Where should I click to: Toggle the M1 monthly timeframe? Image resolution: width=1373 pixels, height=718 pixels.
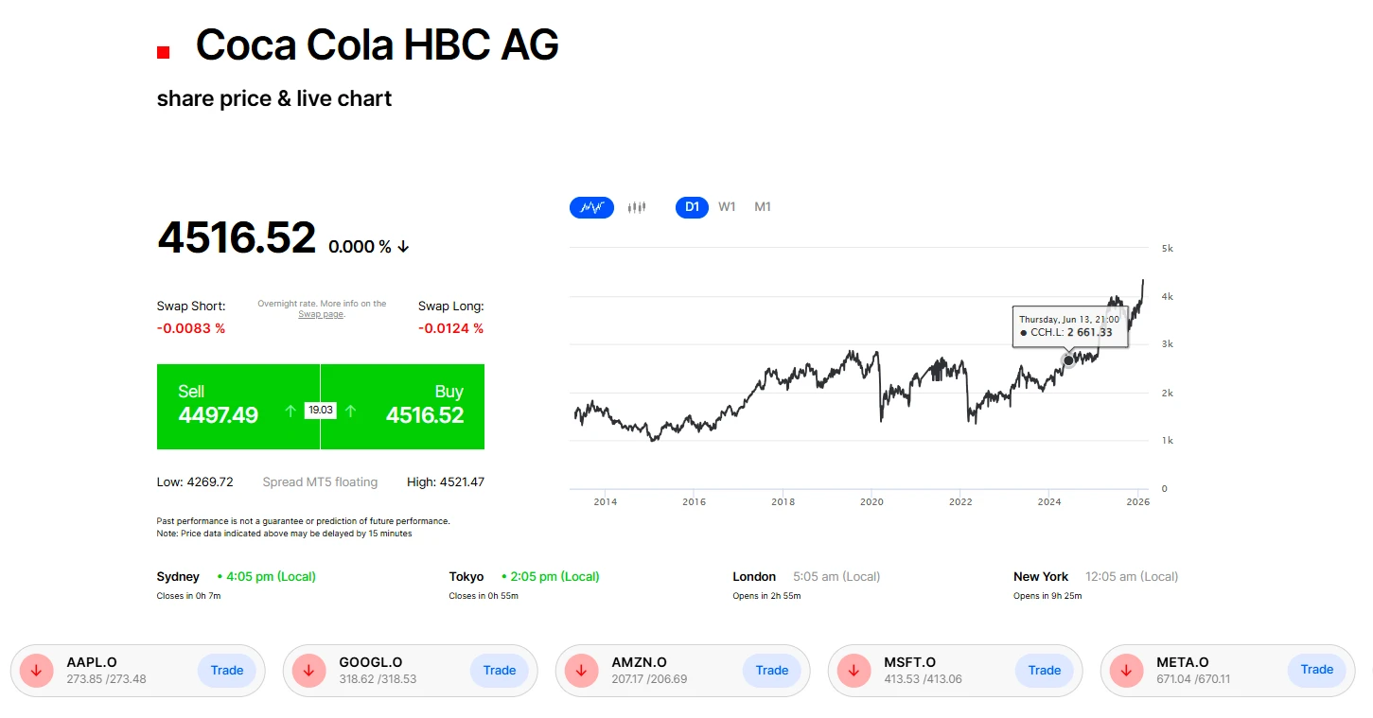pos(762,206)
